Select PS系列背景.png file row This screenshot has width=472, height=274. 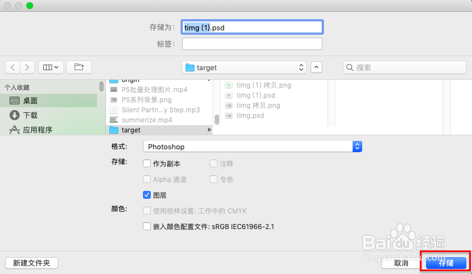click(x=159, y=100)
